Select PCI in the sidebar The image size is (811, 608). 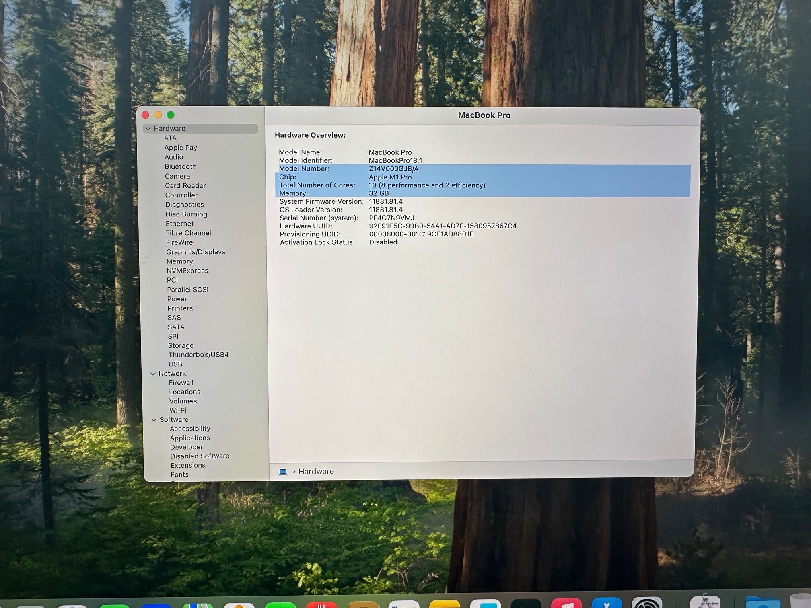(172, 280)
